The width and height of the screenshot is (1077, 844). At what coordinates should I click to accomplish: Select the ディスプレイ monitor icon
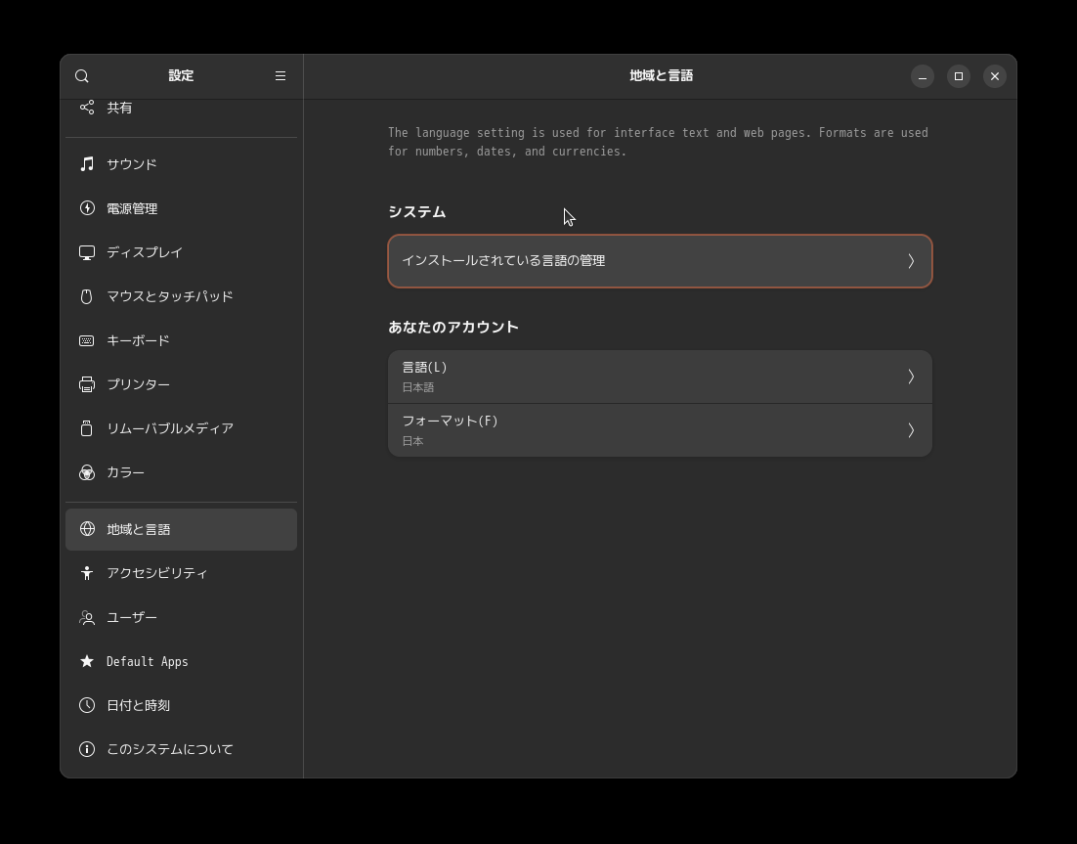pos(87,251)
